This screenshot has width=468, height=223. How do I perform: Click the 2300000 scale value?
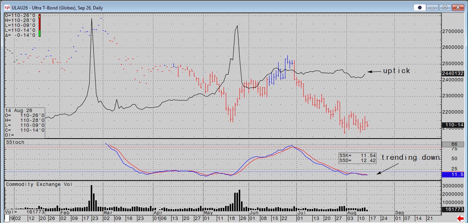(x=453, y=96)
